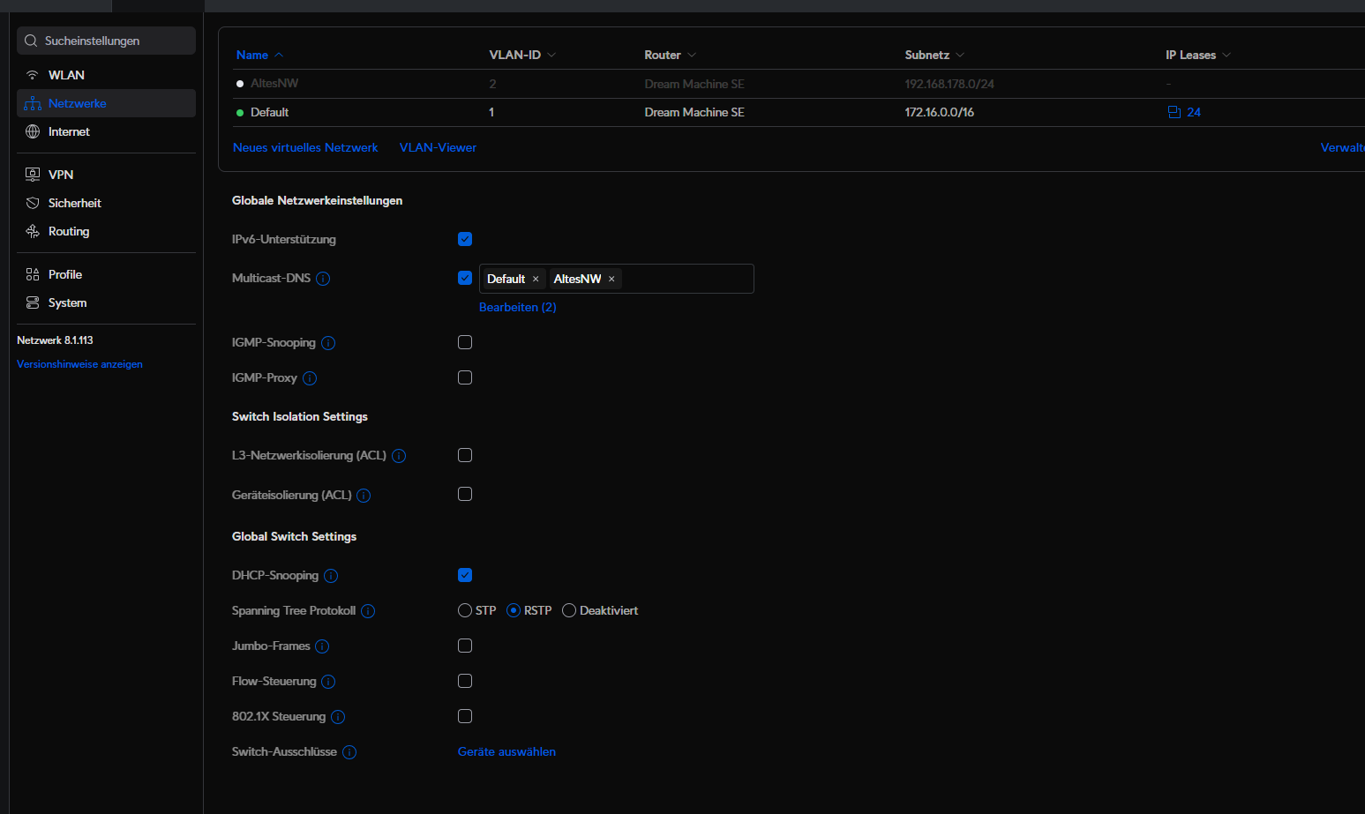Click the Profile grid icon
The image size is (1365, 814).
pyautogui.click(x=33, y=274)
